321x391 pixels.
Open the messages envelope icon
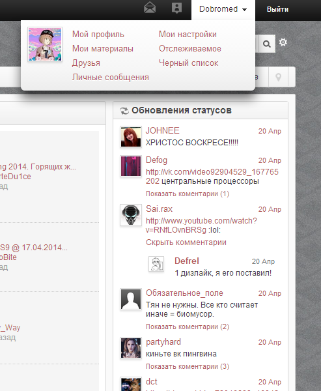click(x=150, y=7)
